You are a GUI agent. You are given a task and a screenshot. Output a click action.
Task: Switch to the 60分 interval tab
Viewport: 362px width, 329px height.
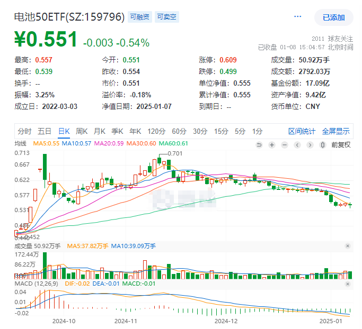(x=179, y=131)
